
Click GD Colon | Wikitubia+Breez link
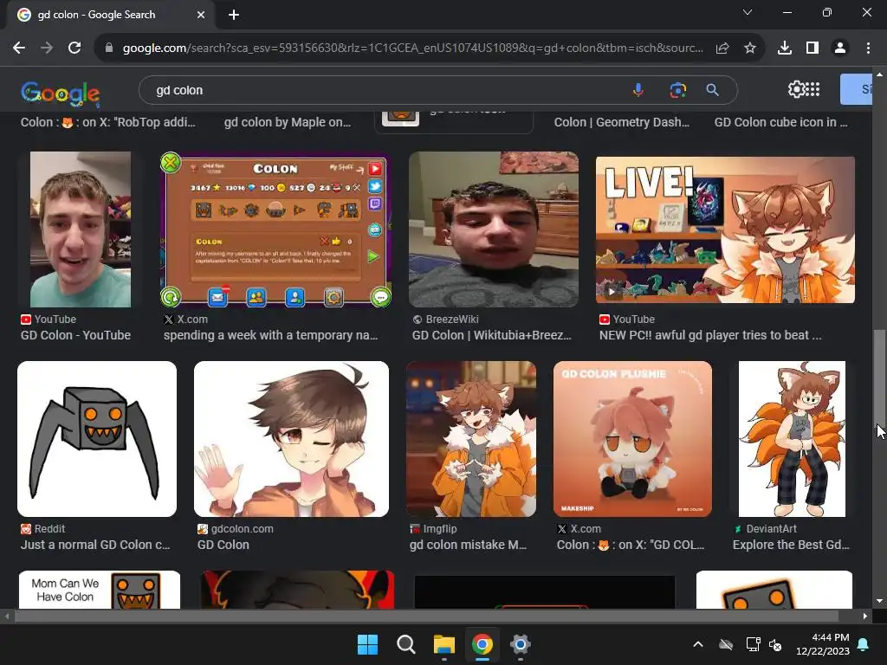coord(492,335)
